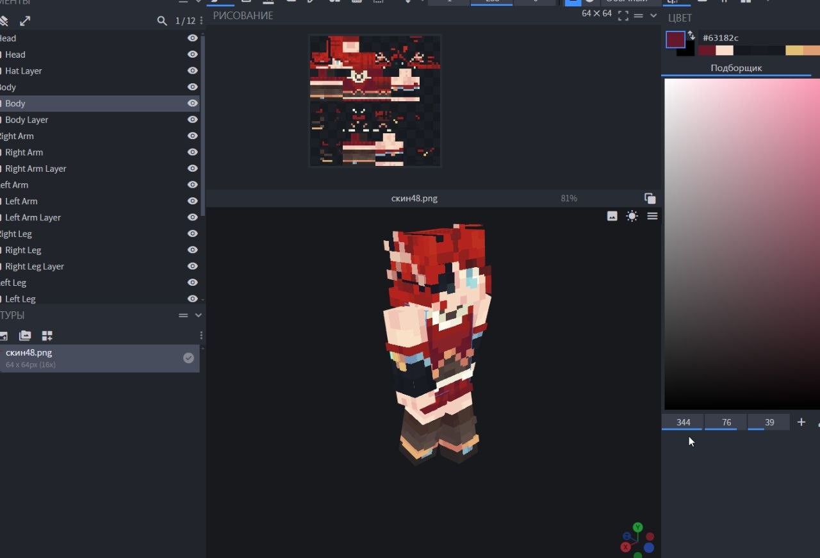820x558 pixels.
Task: Click the outliner vertical scrollbar
Action: coord(202,125)
